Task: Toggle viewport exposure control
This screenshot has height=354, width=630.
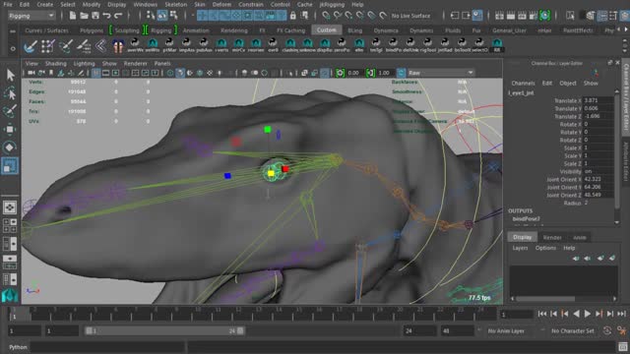Action: coord(340,73)
